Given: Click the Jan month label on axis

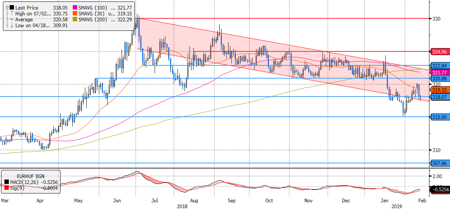Looking at the screenshot, I should [384, 201].
